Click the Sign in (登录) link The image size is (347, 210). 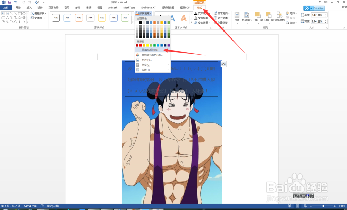344,7
